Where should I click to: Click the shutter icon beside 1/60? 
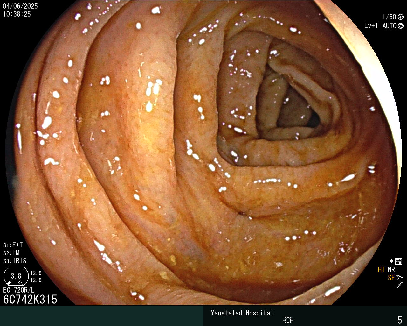(401, 17)
